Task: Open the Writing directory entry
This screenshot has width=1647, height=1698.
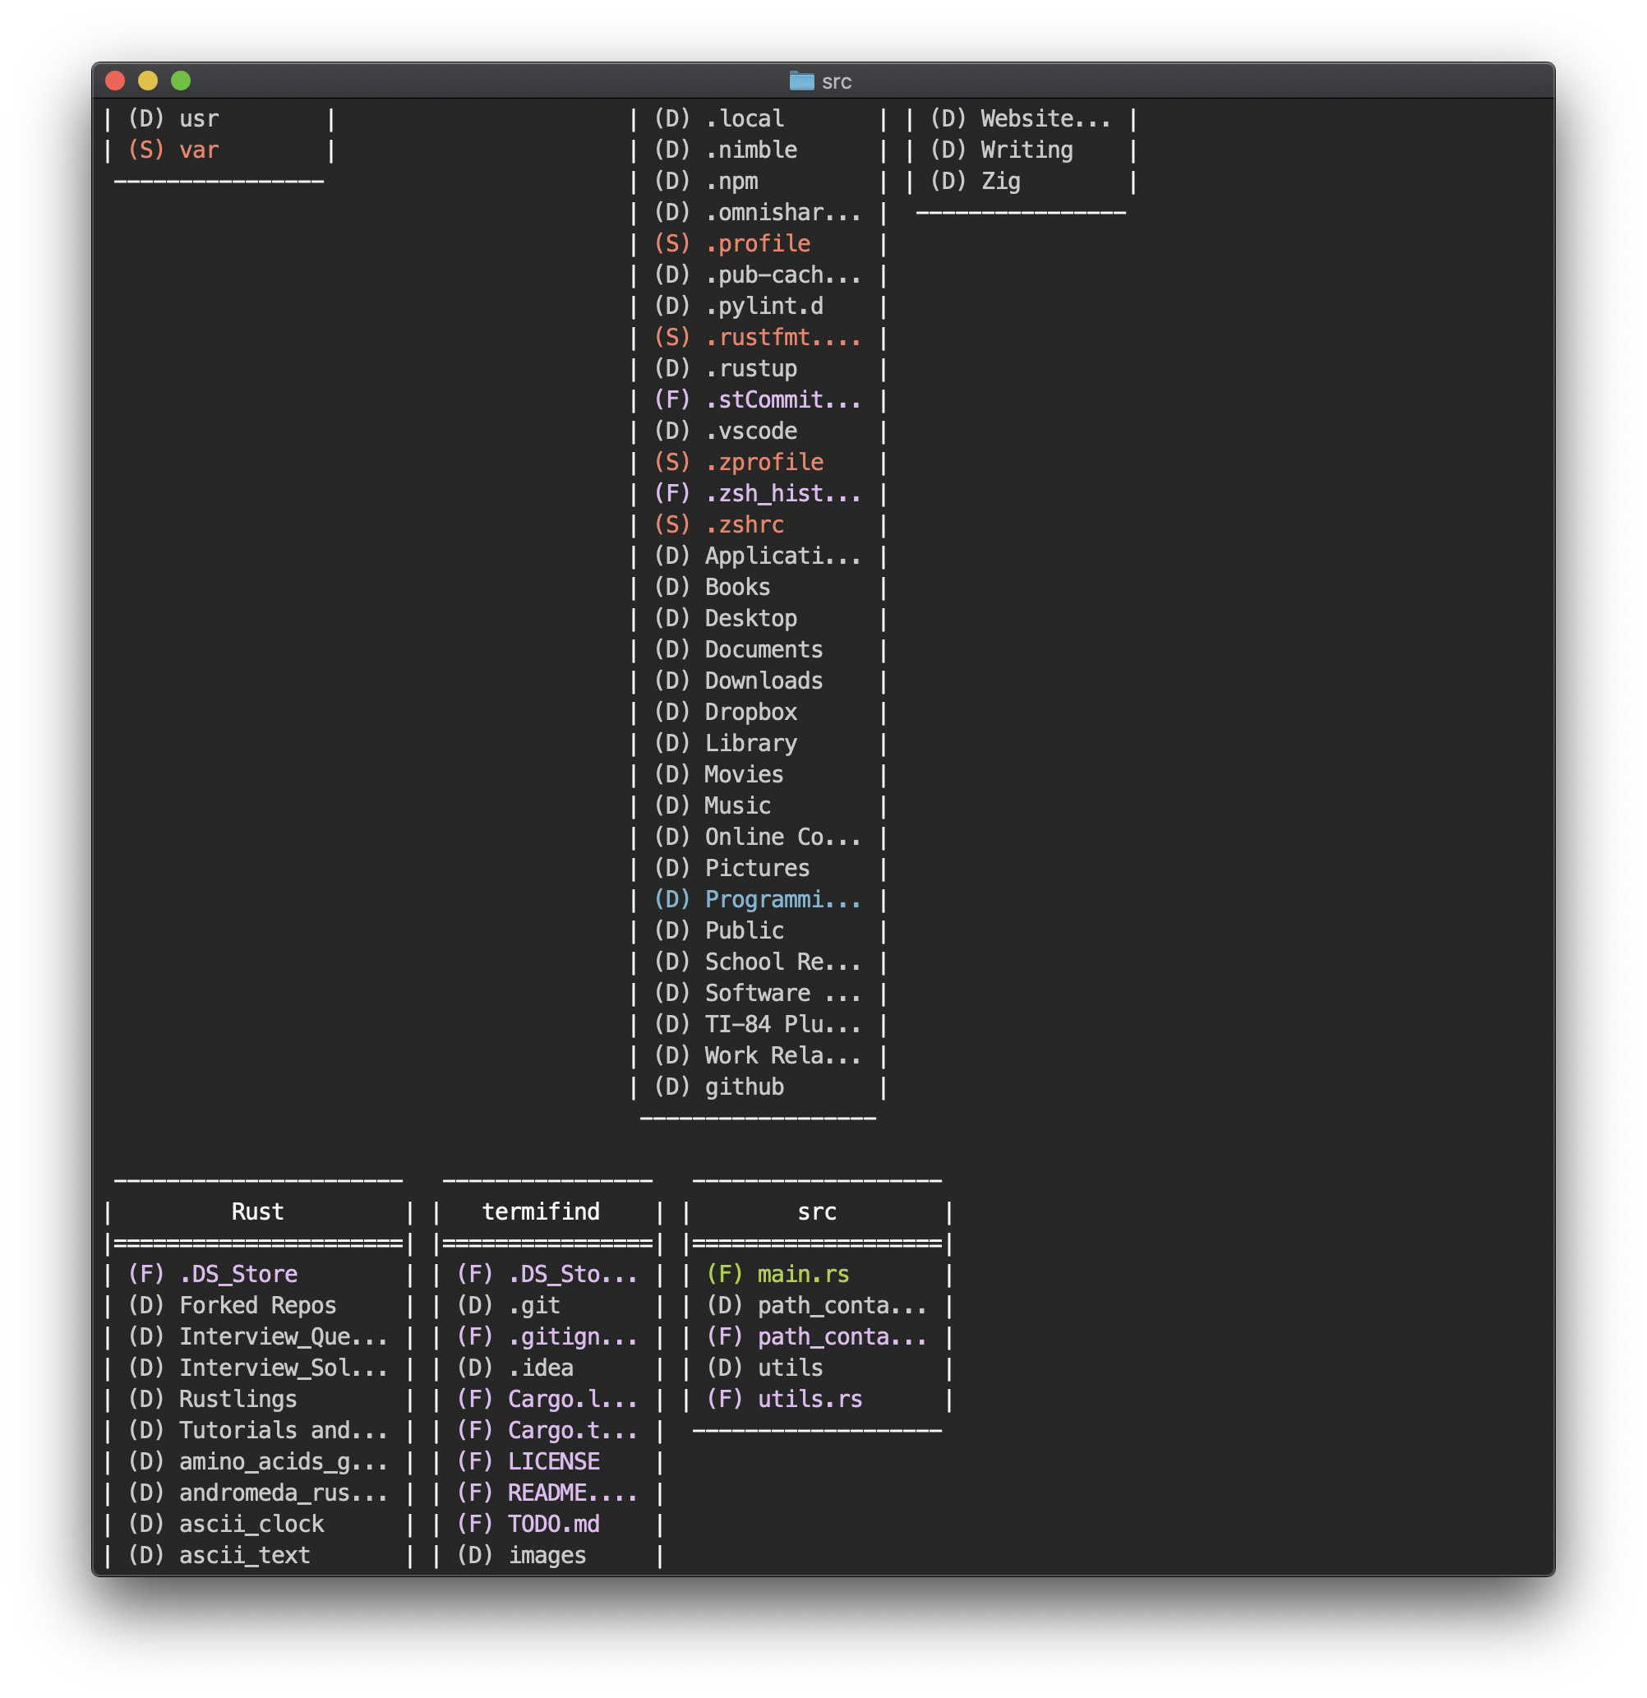Action: pyautogui.click(x=1026, y=150)
